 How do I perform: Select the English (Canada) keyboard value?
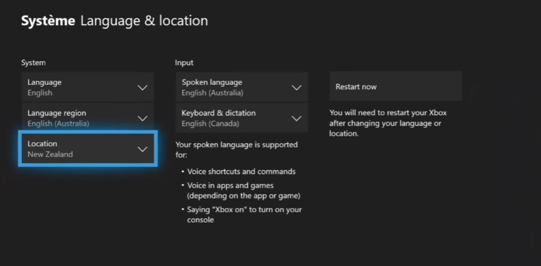210,124
